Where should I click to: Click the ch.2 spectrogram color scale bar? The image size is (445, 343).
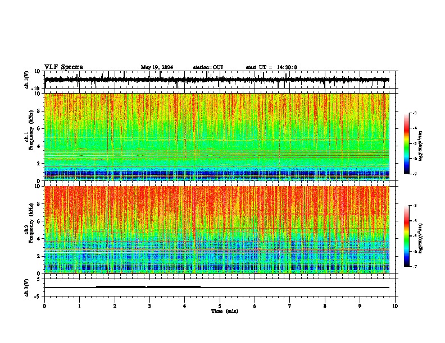click(x=407, y=236)
